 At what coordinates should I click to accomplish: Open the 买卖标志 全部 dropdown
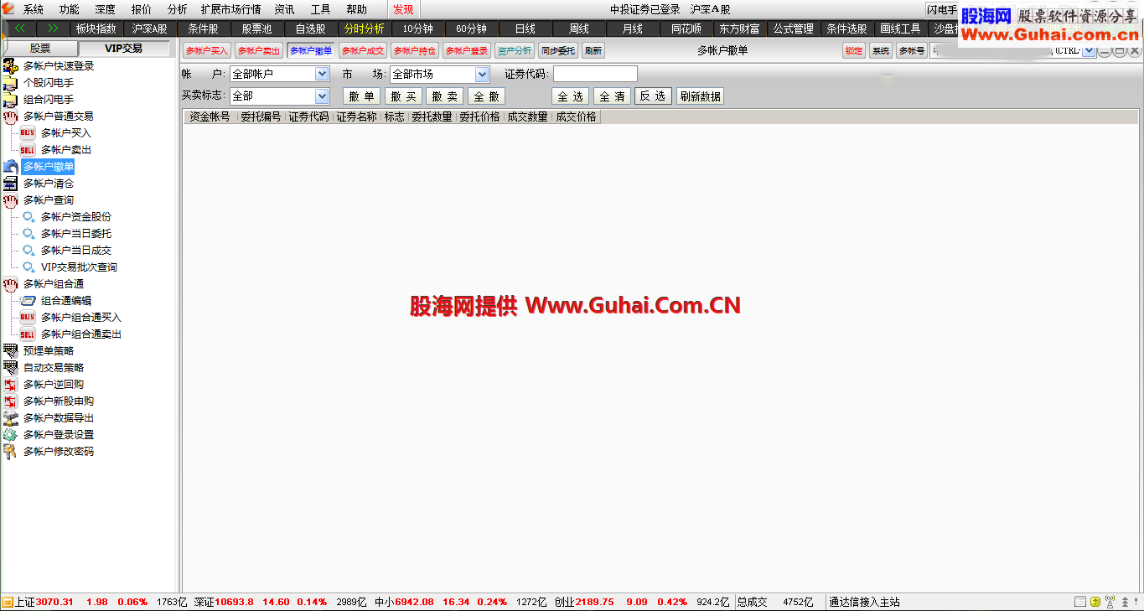click(322, 96)
